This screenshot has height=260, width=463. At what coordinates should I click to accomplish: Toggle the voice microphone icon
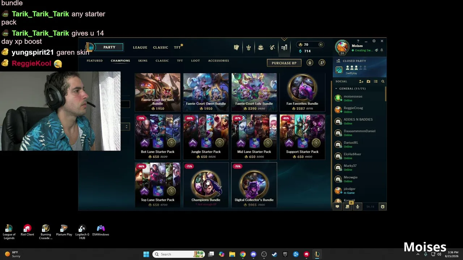pos(358,207)
